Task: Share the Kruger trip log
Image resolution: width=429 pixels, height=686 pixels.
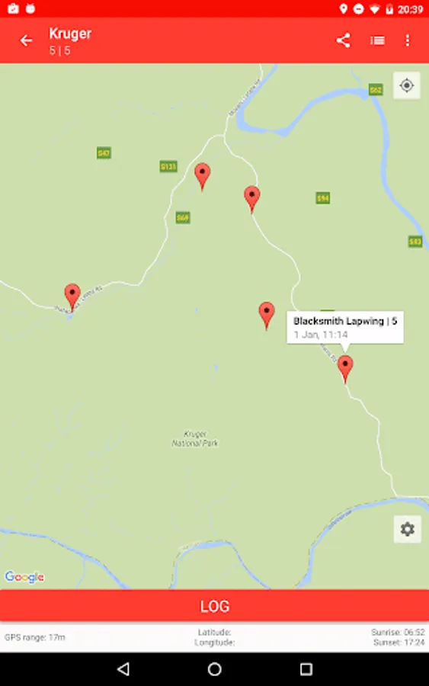Action: coord(344,40)
